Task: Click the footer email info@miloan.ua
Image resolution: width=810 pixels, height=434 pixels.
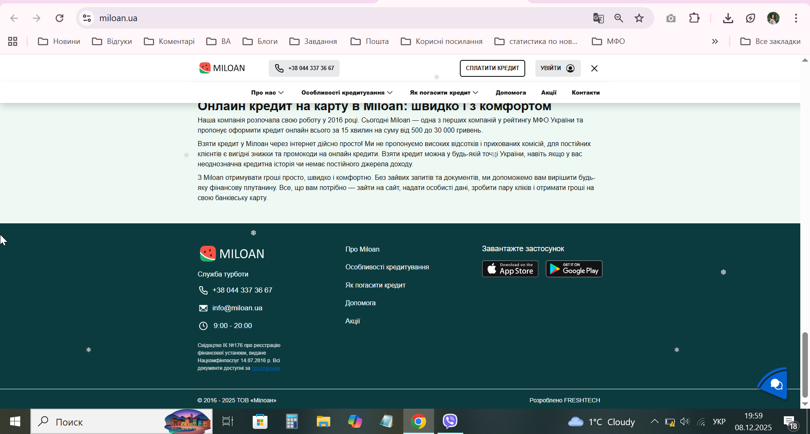Action: point(237,308)
